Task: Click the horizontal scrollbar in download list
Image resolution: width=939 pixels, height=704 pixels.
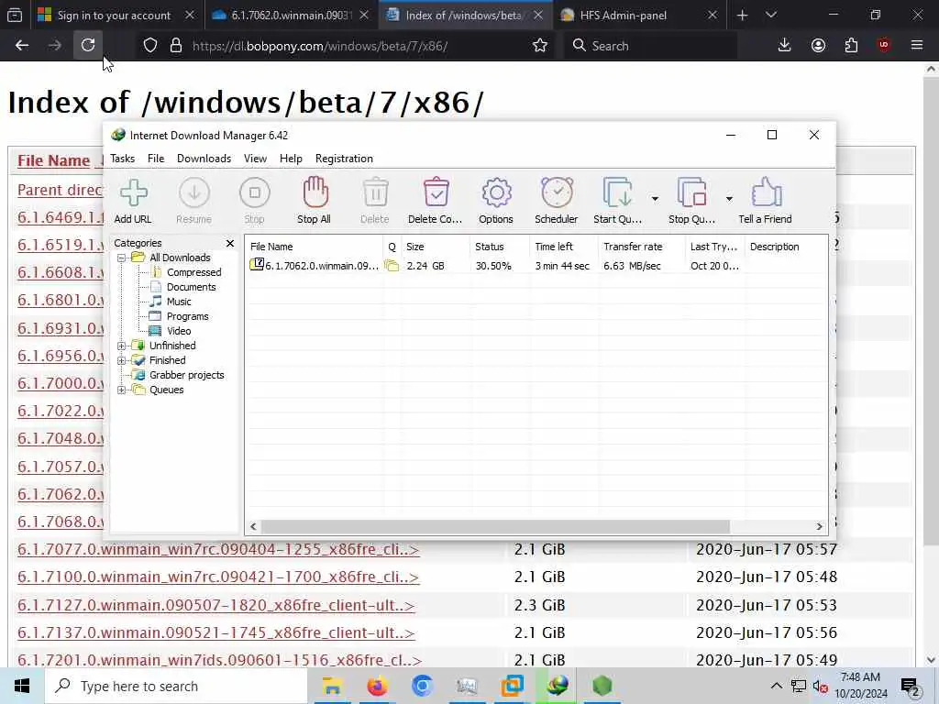Action: (x=495, y=527)
